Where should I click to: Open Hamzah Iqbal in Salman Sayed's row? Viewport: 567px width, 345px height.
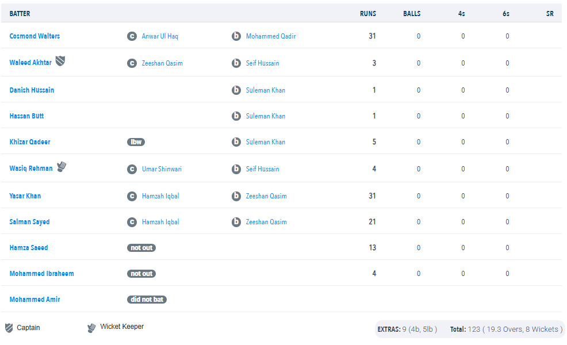pos(160,222)
